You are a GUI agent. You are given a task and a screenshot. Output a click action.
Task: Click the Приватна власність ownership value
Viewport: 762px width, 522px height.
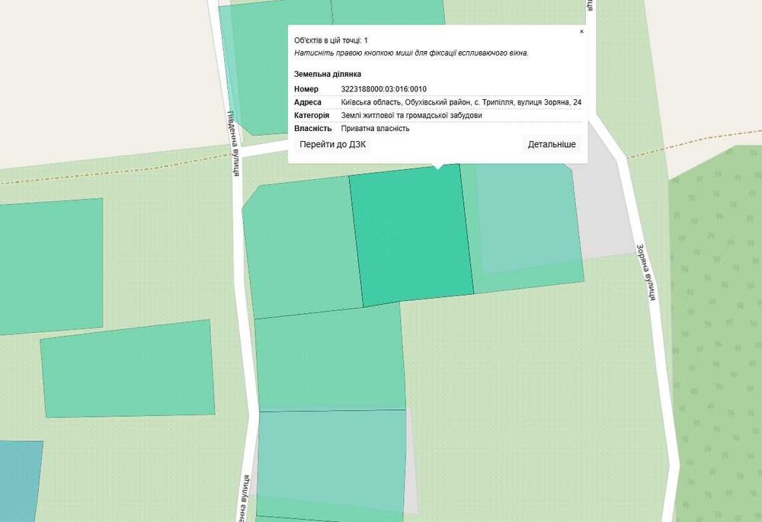pyautogui.click(x=375, y=128)
